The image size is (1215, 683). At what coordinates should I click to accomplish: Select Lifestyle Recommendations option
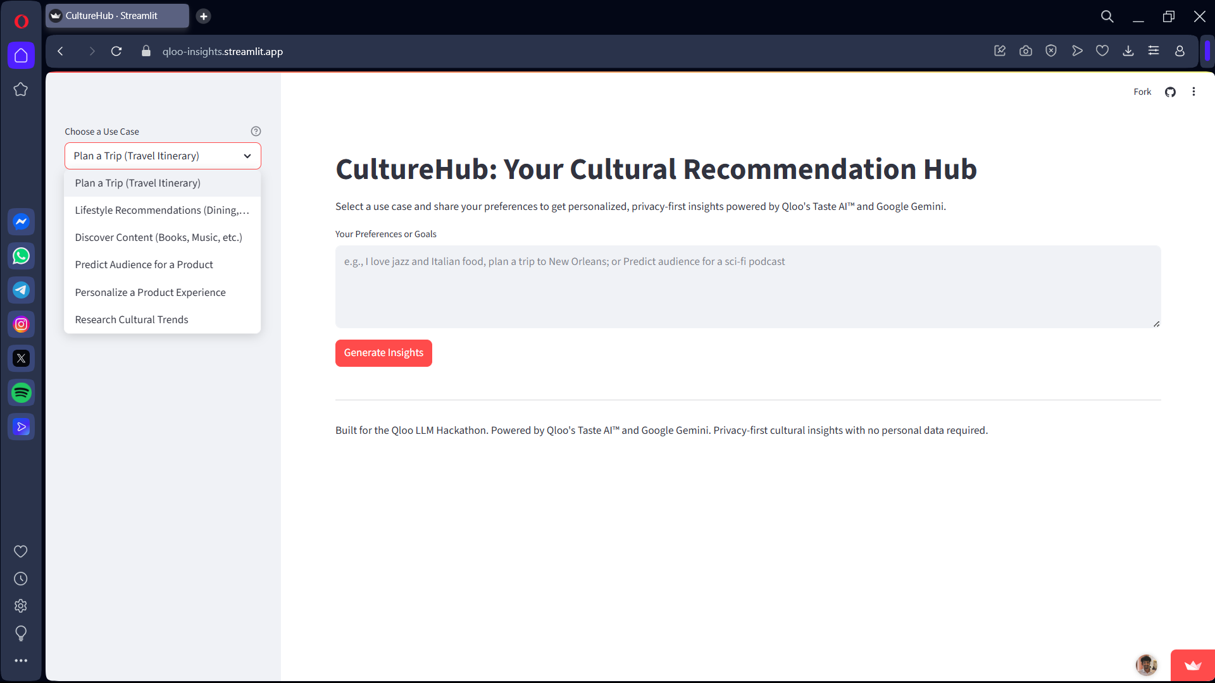[162, 210]
